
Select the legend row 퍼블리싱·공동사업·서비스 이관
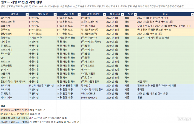coord(33,118)
